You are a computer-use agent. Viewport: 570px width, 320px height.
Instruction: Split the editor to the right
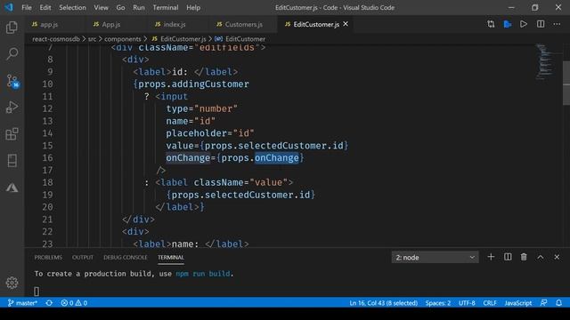click(x=541, y=24)
